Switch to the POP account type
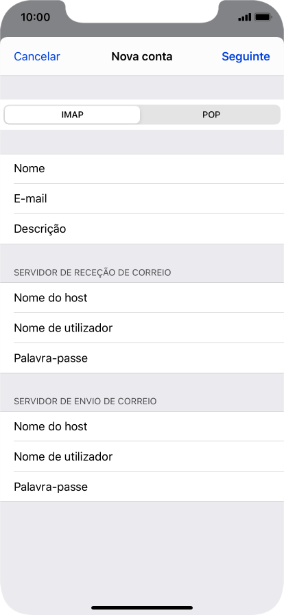284x615 pixels. (x=211, y=115)
